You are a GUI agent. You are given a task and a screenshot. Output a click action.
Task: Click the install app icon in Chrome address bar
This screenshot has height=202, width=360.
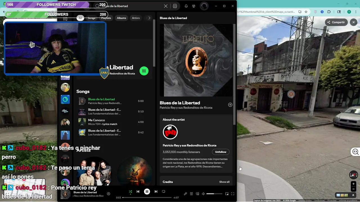pos(300,12)
